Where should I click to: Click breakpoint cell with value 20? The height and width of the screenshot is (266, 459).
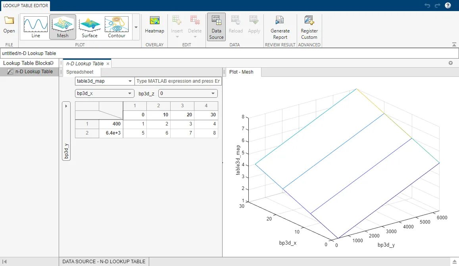[182, 115]
